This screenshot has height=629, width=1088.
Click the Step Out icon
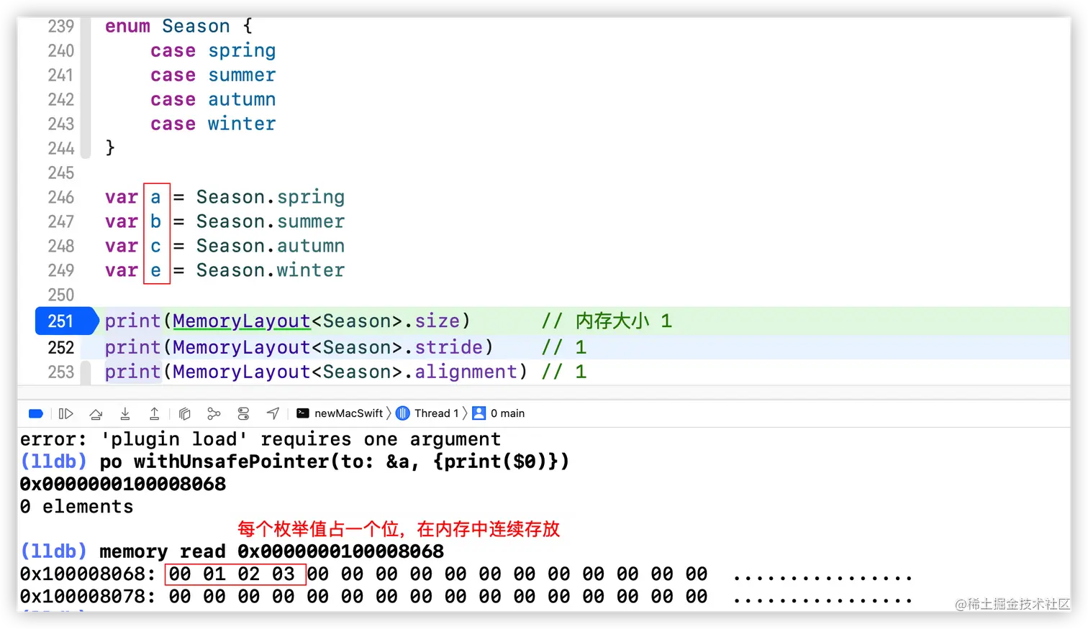(154, 413)
